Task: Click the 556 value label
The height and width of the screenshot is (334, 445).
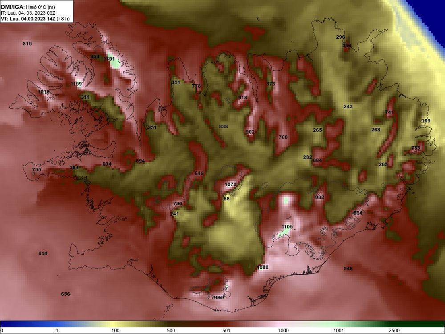Action: (x=347, y=45)
